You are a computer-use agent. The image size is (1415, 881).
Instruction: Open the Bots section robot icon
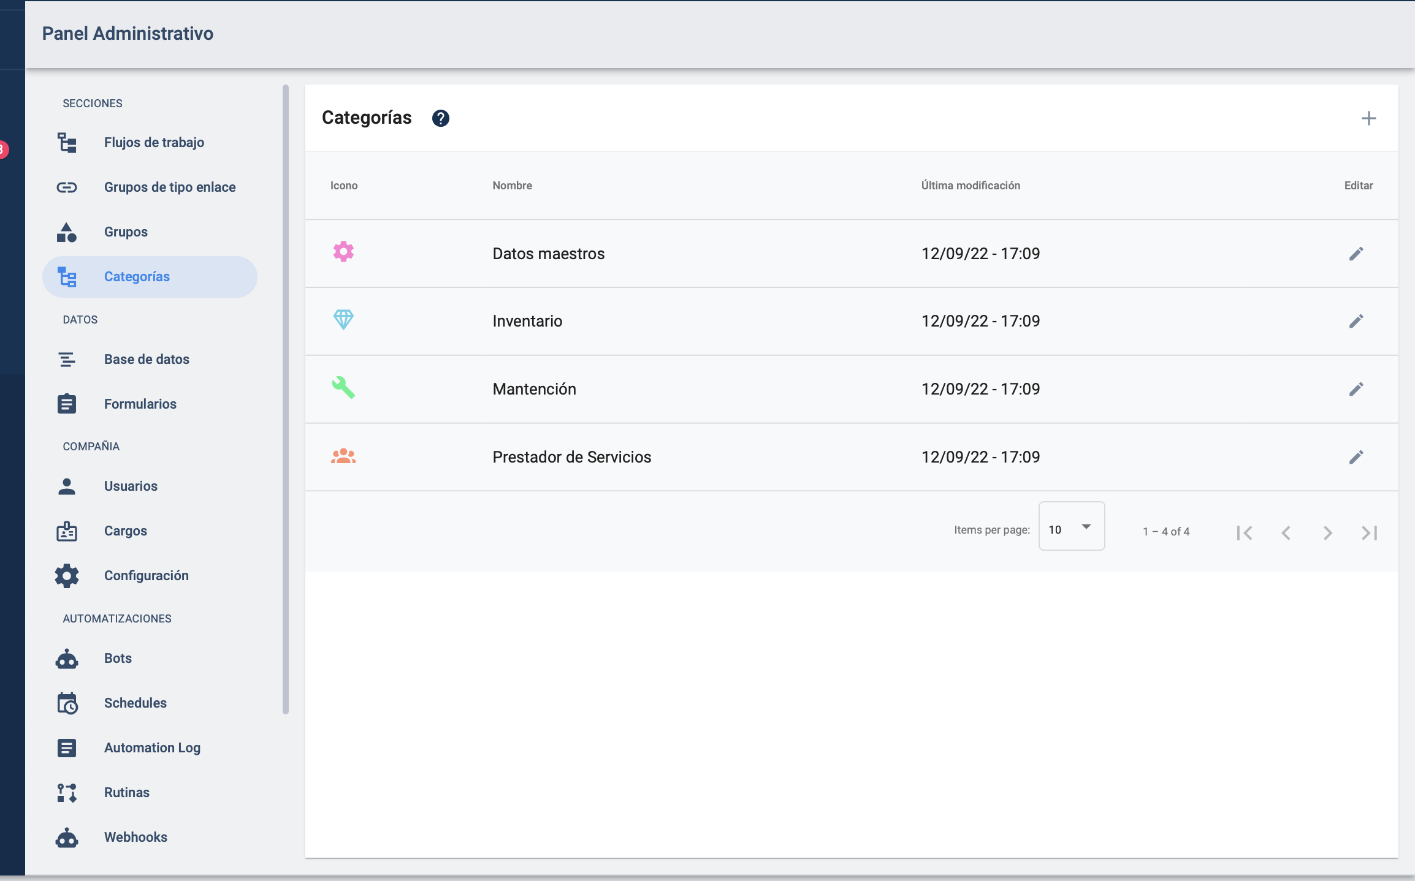click(67, 658)
